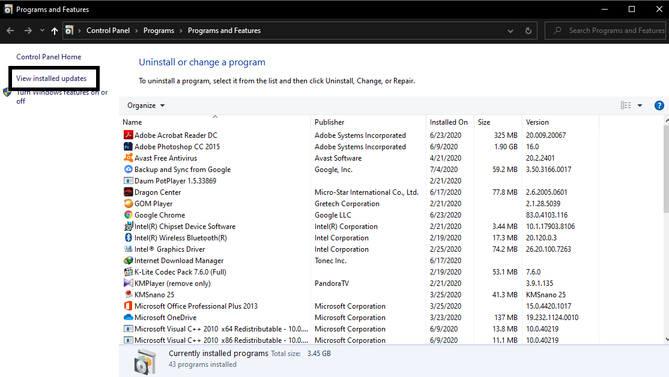Click the Microsoft OneDrive icon
Image resolution: width=669 pixels, height=377 pixels.
[128, 317]
